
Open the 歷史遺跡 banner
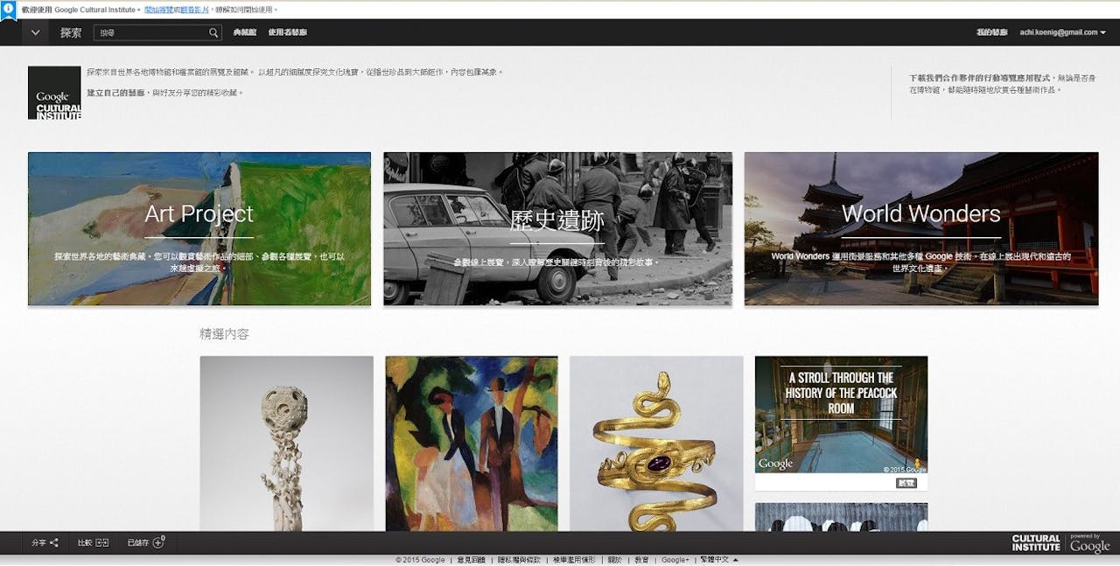557,229
